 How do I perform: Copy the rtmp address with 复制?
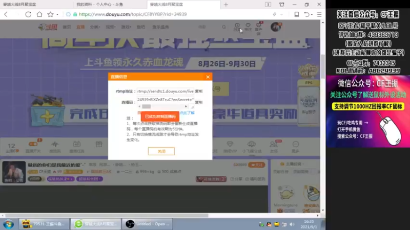click(199, 91)
